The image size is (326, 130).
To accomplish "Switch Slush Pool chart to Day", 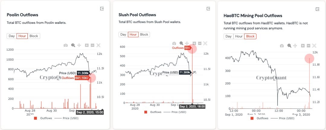I will tap(123, 34).
